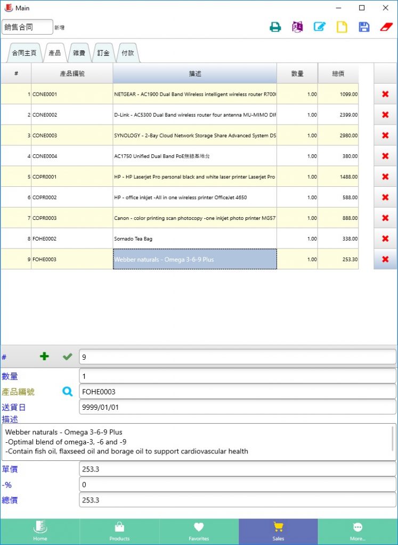Select HP OfficeJet 4650 description cell
Screen dimensions: 398x545
point(195,197)
